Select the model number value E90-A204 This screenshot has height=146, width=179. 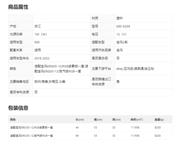pos(123,26)
